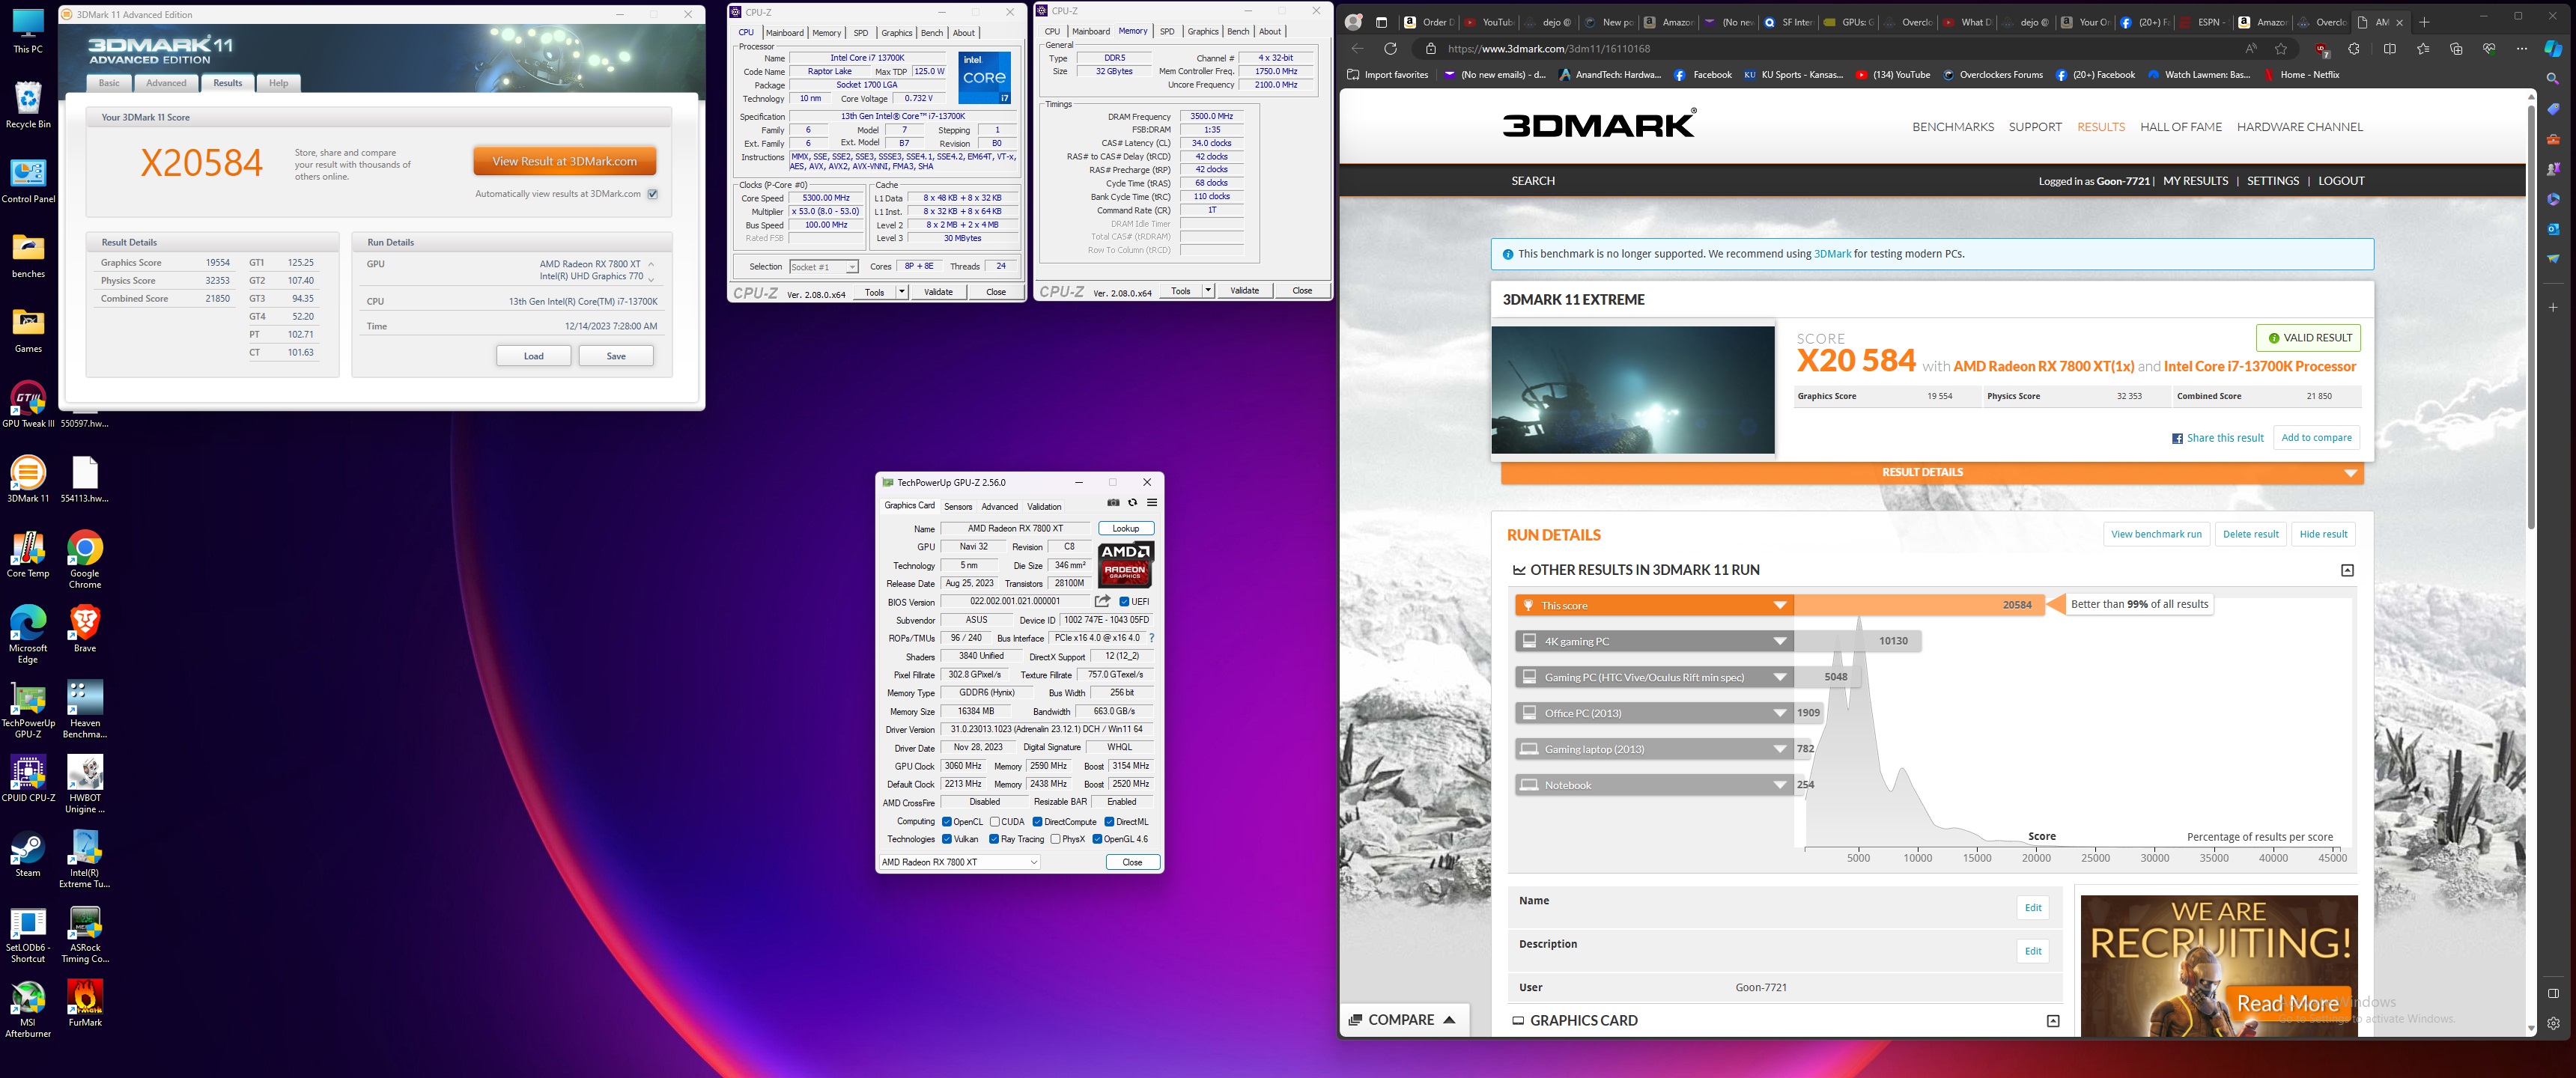Screen dimensions: 2576x1078
Task: Open the Mainboard tab in the CPU-Z CPU window
Action: tap(785, 33)
